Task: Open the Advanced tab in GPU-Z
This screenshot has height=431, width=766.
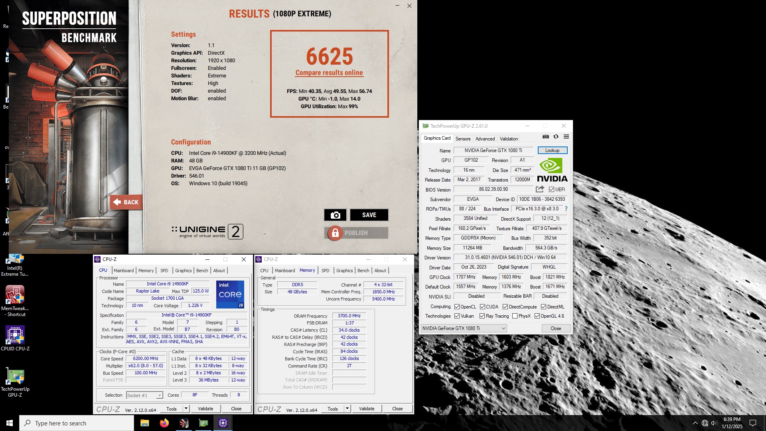Action: point(485,139)
